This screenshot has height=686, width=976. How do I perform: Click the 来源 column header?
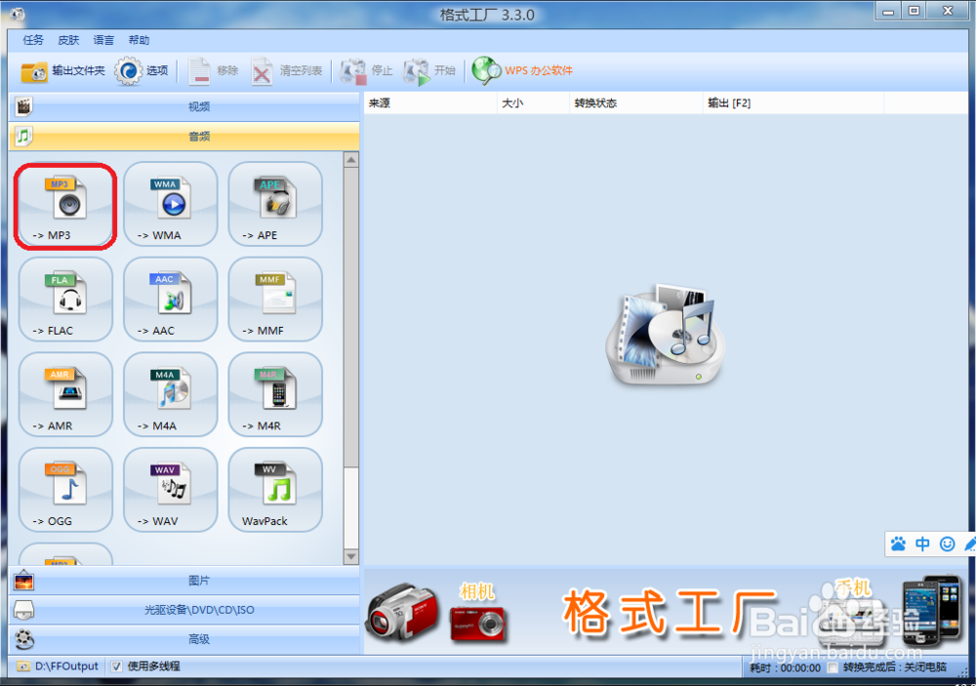[430, 103]
